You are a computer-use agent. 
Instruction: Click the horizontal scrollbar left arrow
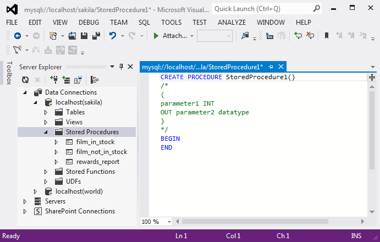coord(178,222)
